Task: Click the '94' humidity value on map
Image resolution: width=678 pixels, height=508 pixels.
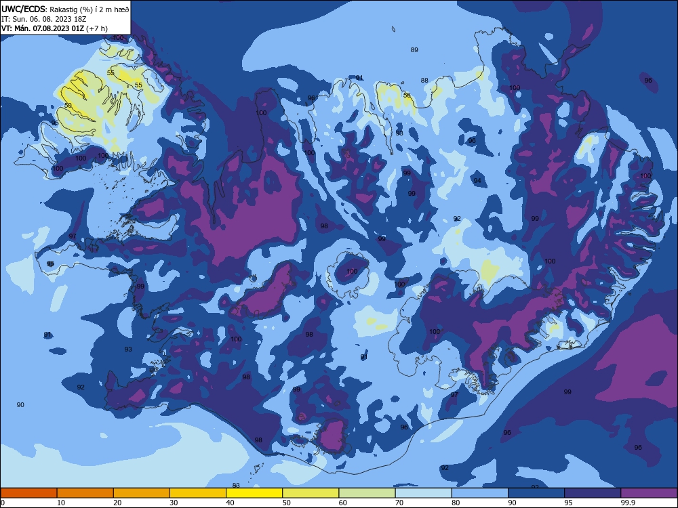Action: (x=477, y=181)
